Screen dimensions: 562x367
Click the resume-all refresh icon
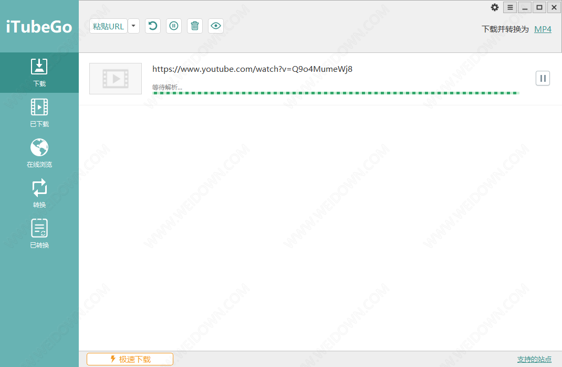pyautogui.click(x=153, y=26)
